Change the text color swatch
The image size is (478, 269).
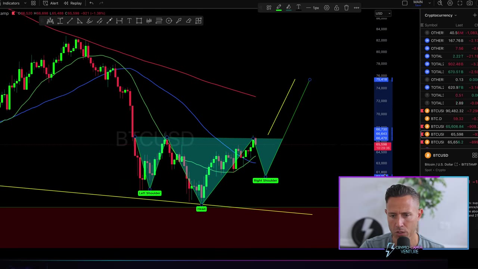(x=298, y=7)
